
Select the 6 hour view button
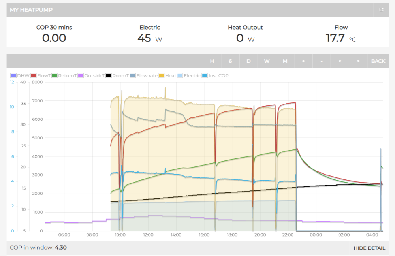[230, 61]
